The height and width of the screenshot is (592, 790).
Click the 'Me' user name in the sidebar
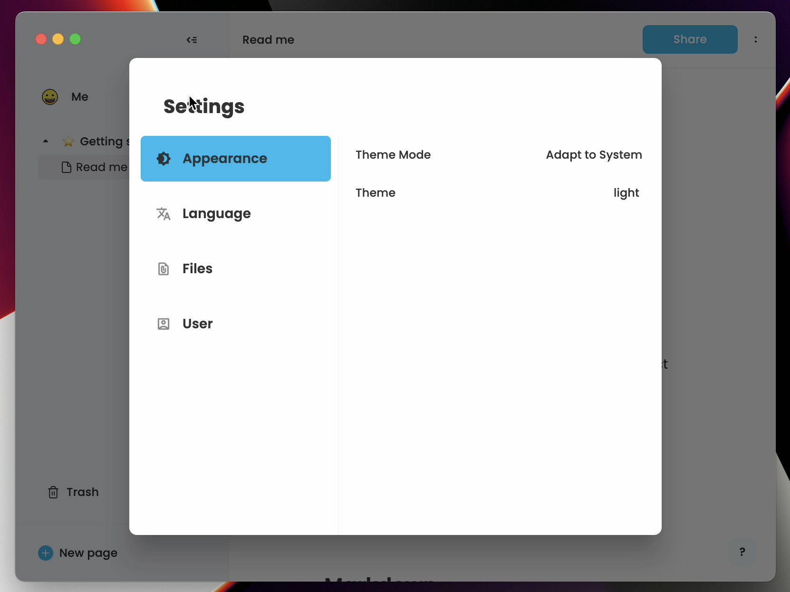80,97
